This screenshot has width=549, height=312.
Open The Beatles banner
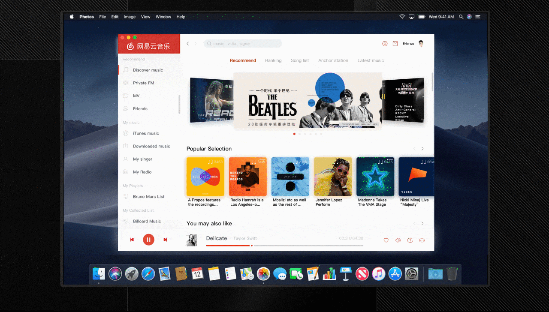click(x=308, y=100)
